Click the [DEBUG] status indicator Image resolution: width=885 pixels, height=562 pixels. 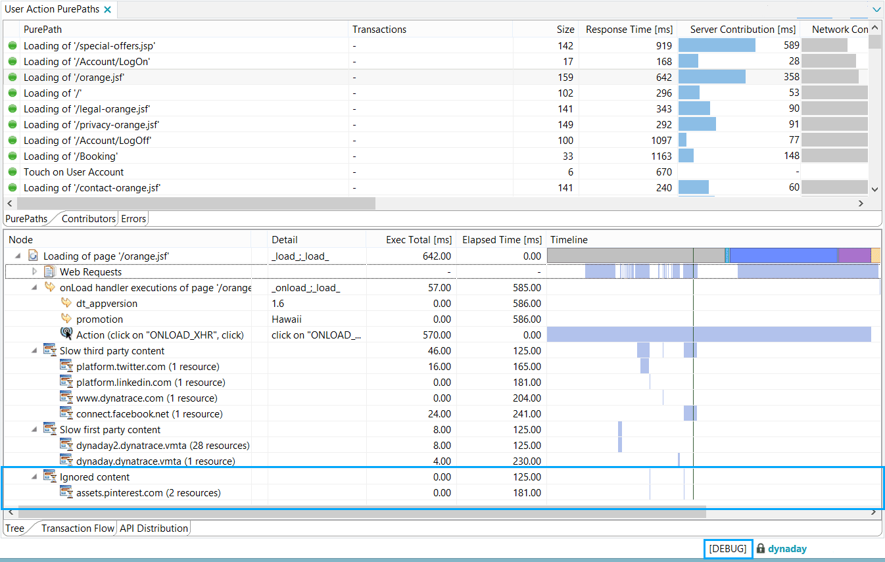tap(728, 549)
